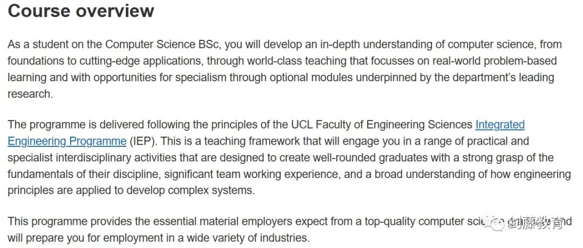Click the 'Engineering Programme' link text
The width and height of the screenshot is (583, 248).
(x=67, y=141)
